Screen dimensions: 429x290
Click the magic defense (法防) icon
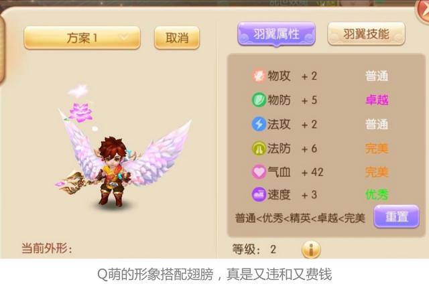(259, 149)
